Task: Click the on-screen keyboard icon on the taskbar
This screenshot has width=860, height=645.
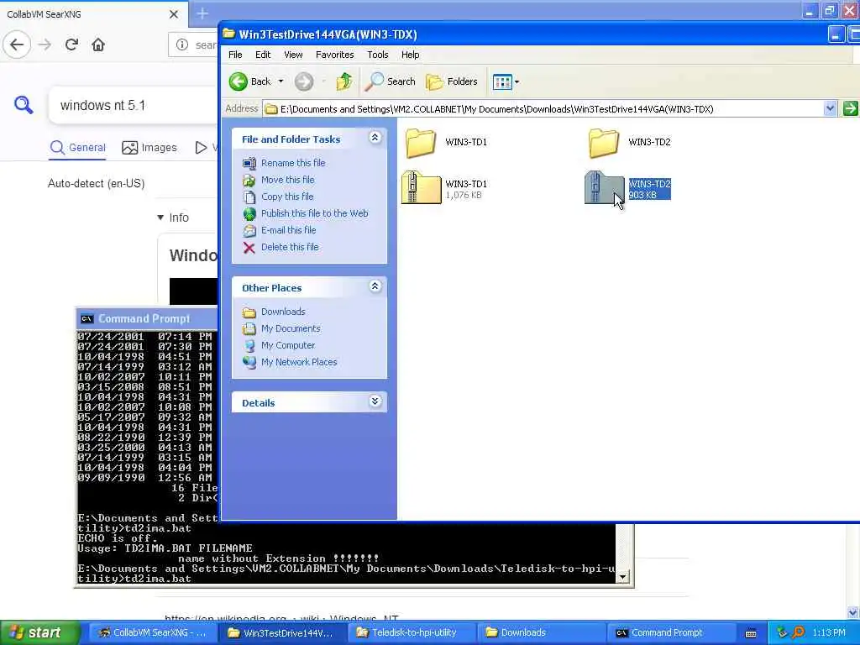Action: point(752,633)
